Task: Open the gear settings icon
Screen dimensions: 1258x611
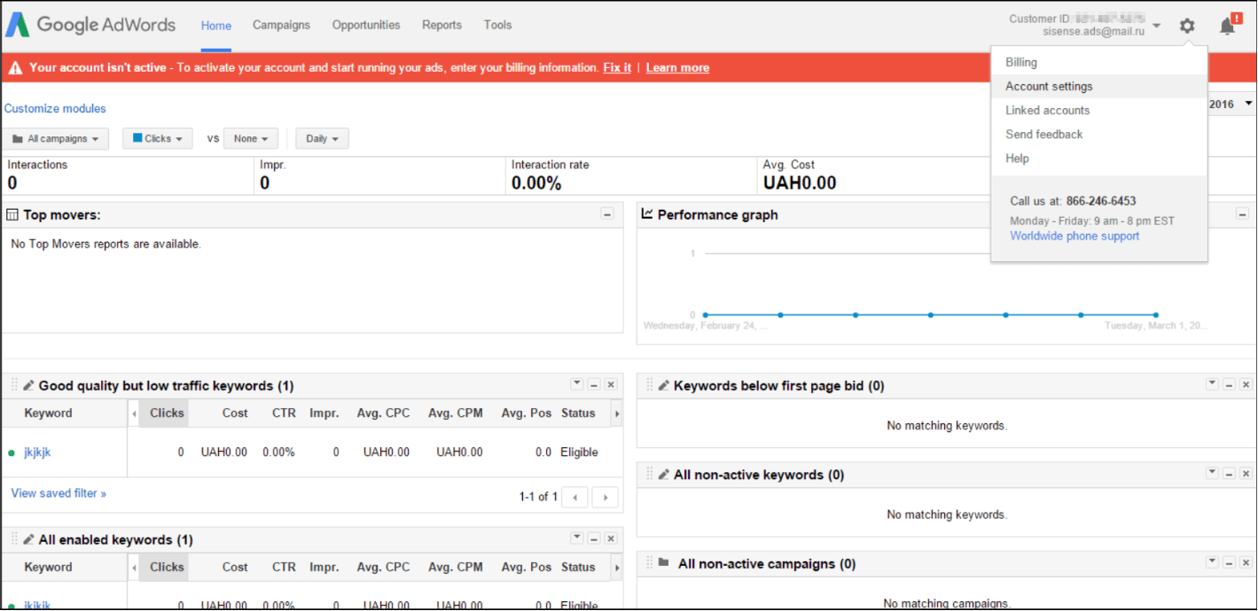Action: click(1187, 26)
